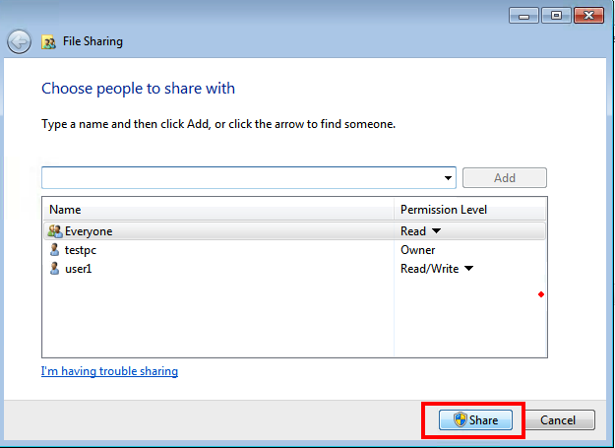
Task: Select the Everyone row name
Action: [x=89, y=231]
